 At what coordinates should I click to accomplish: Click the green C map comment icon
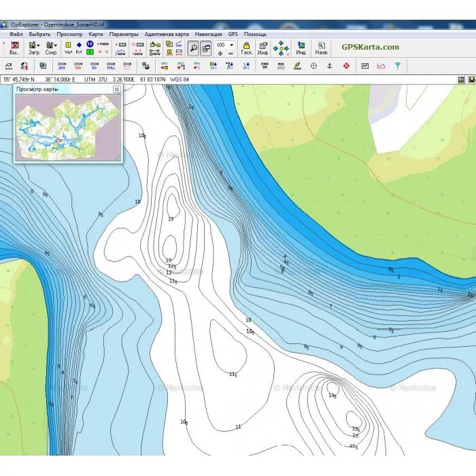point(90,52)
